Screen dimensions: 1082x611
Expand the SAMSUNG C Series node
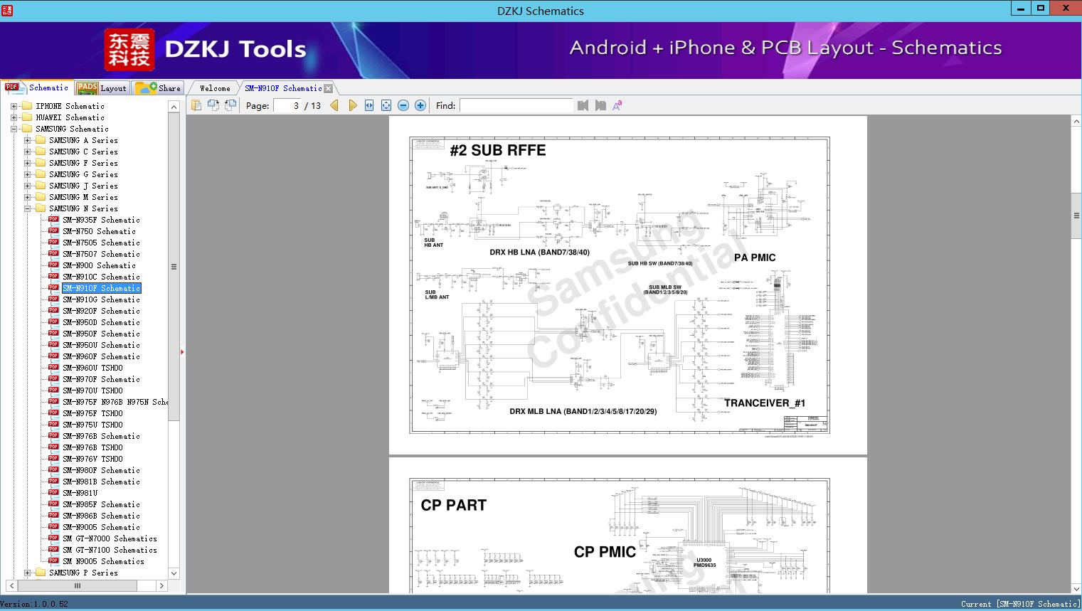[x=27, y=152]
